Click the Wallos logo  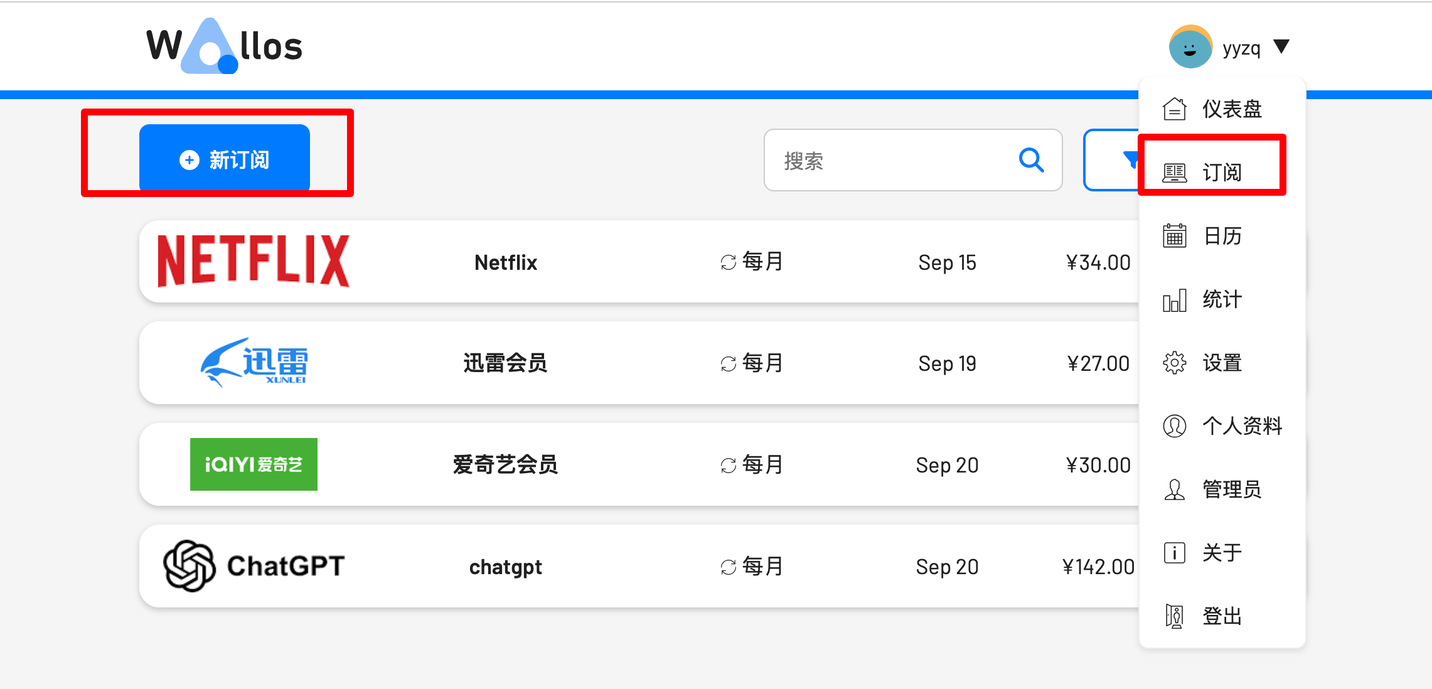point(224,46)
